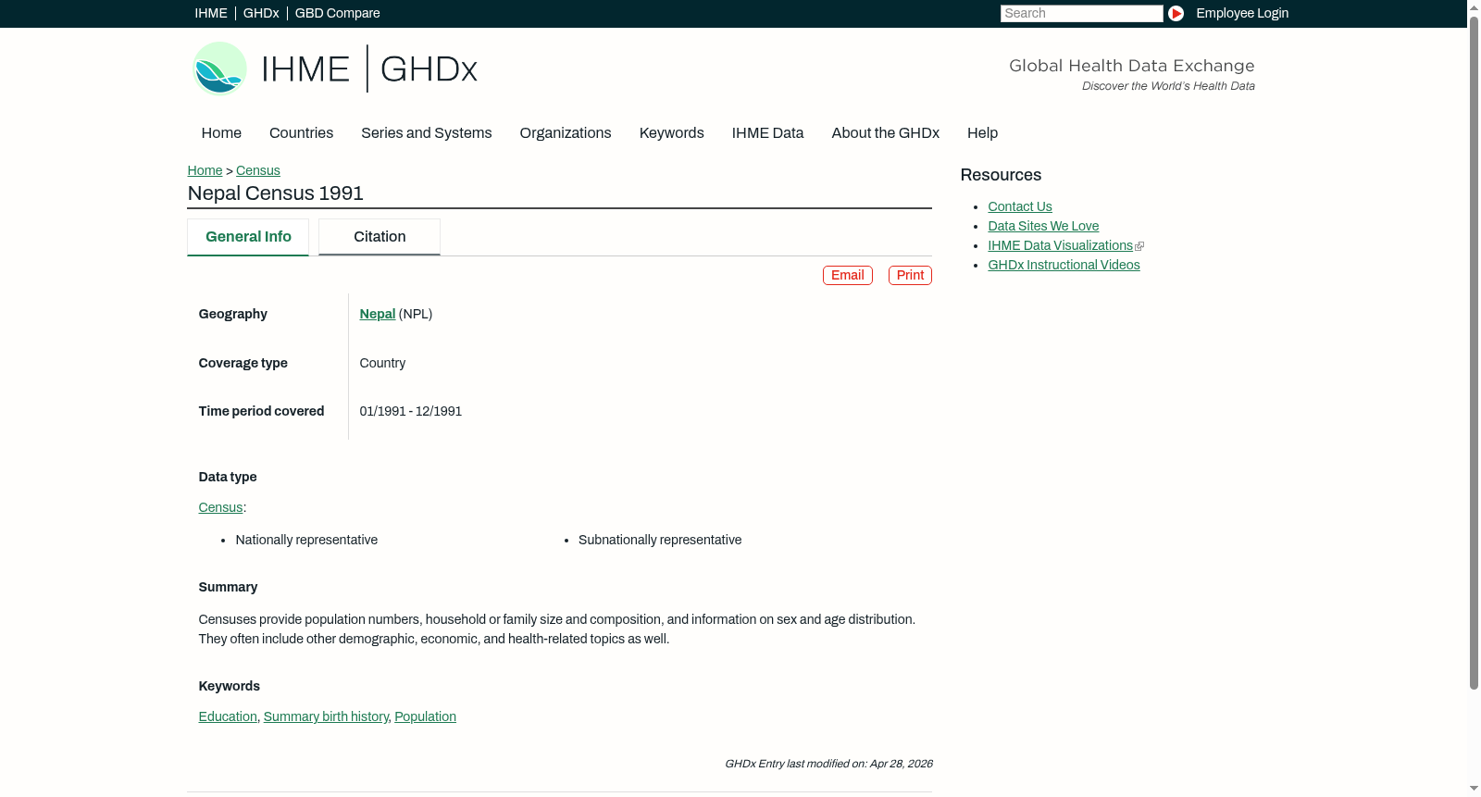Click the Census breadcrumb link
The width and height of the screenshot is (1481, 797).
(x=258, y=170)
